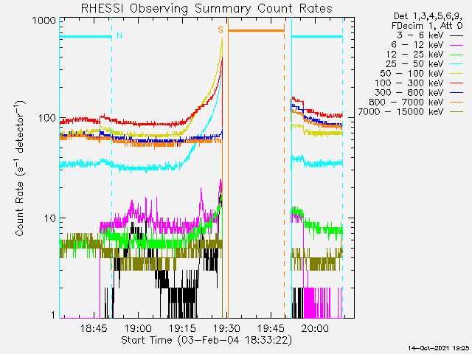Image resolution: width=472 pixels, height=354 pixels.
Task: Click the blue 300 - 800 keV legend line
Action: (456, 93)
